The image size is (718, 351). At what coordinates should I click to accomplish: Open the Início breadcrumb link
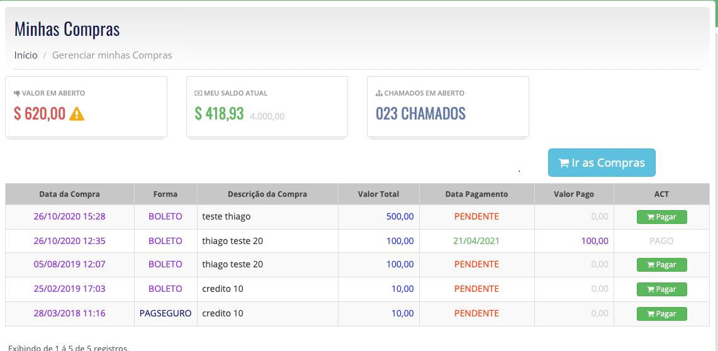26,55
